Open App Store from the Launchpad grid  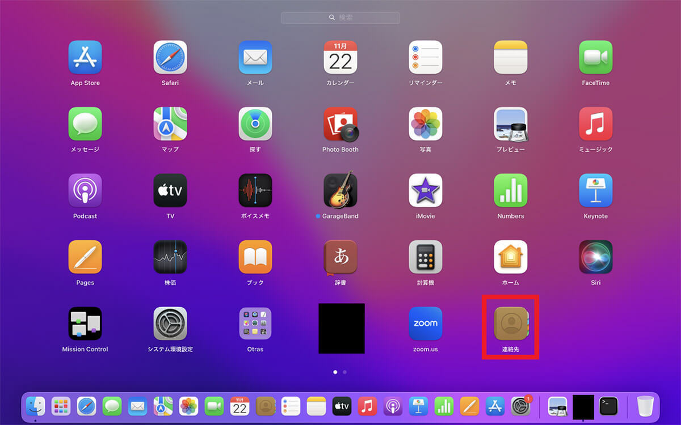tap(85, 57)
